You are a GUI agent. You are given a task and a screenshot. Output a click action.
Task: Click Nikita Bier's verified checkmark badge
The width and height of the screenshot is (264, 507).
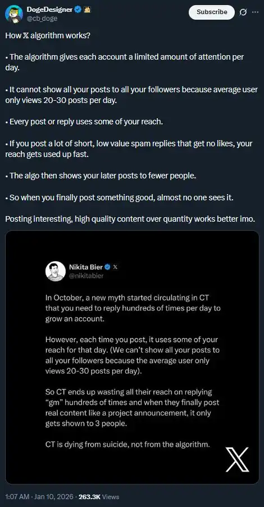coord(107,267)
